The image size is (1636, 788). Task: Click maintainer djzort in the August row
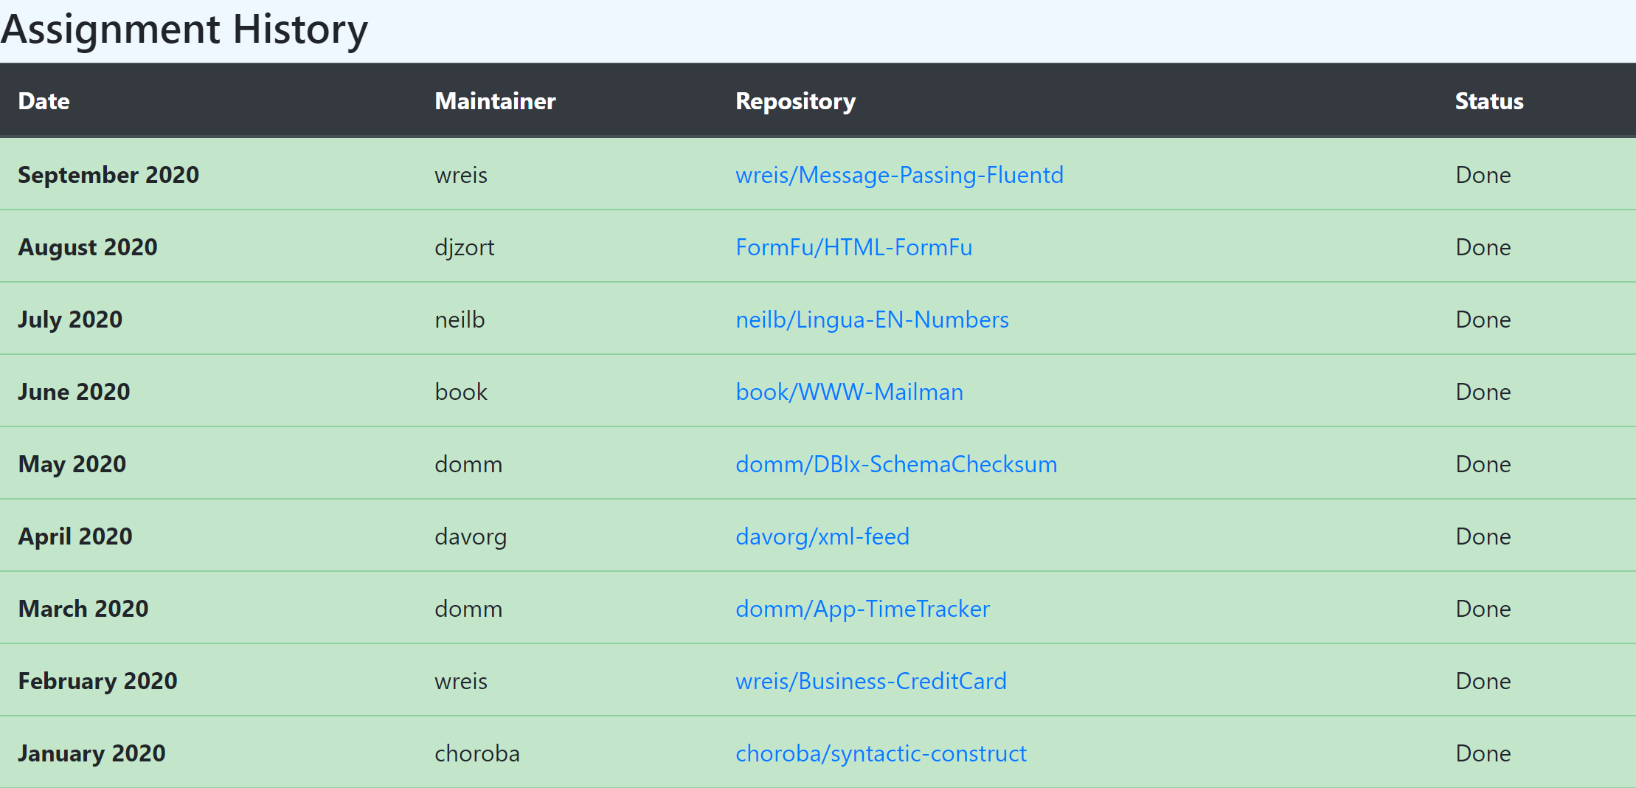click(465, 247)
